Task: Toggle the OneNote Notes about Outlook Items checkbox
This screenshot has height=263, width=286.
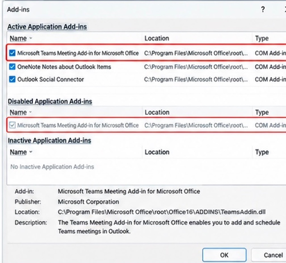Action: [12, 67]
